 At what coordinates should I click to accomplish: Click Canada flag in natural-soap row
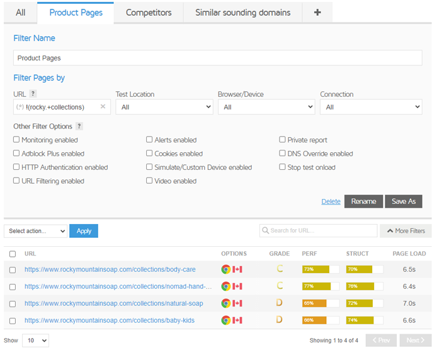[x=237, y=303]
